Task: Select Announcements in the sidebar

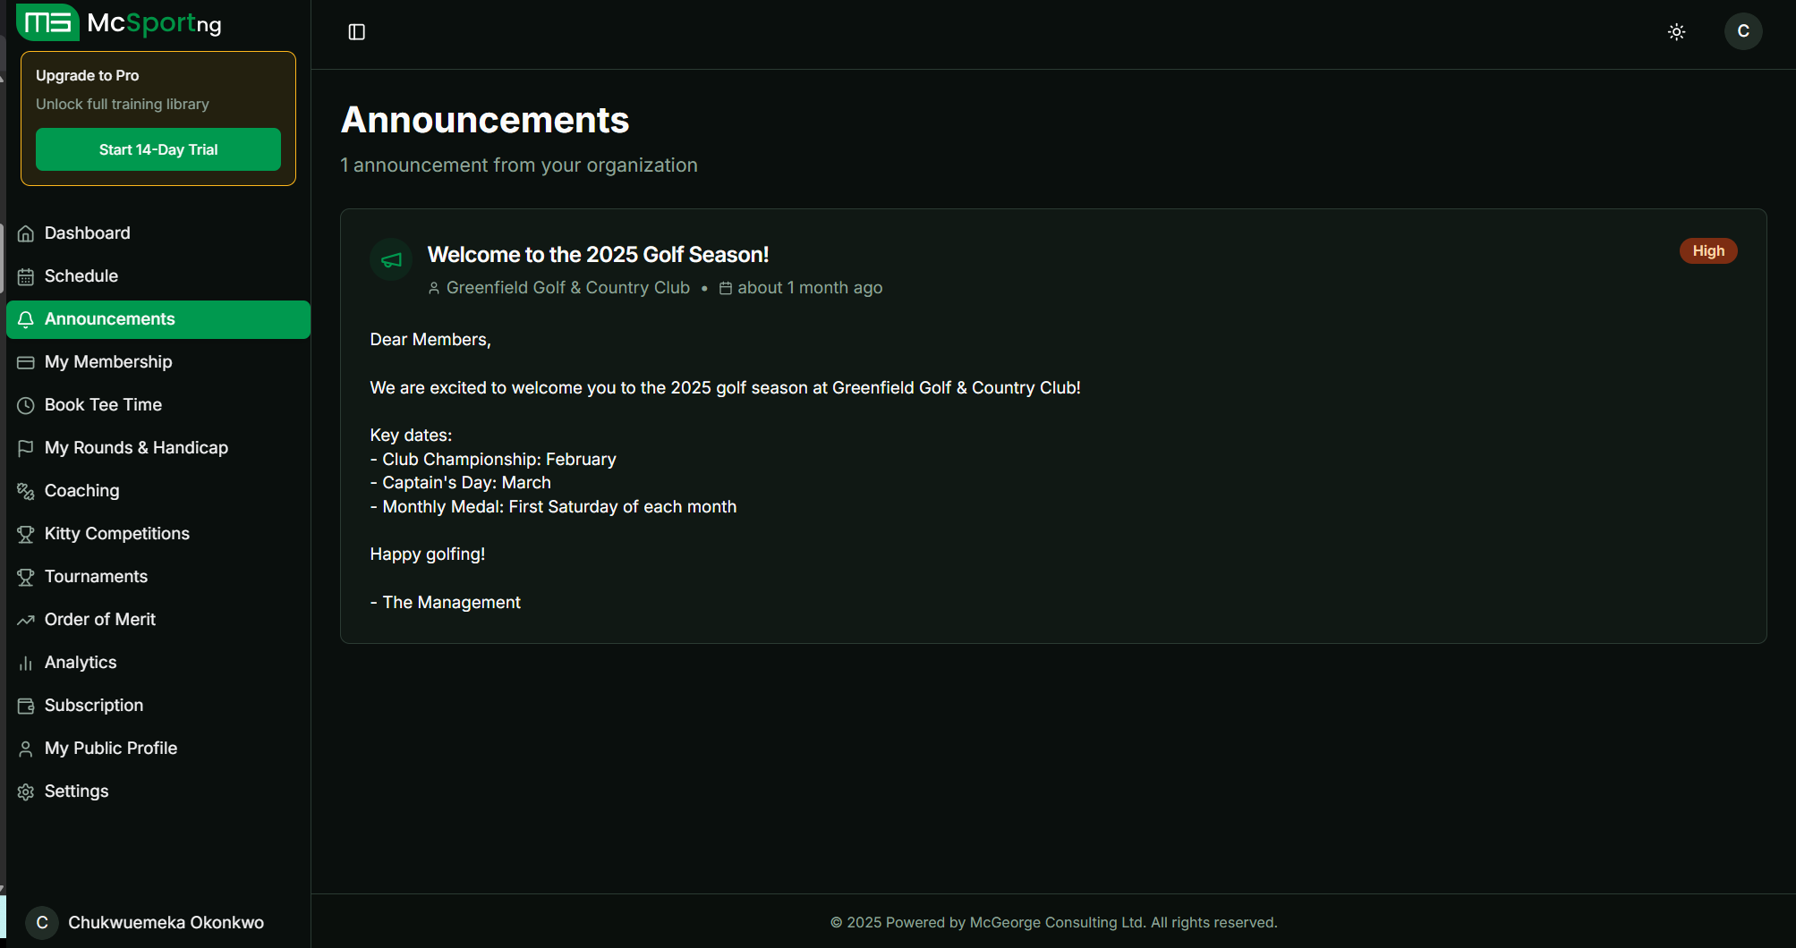Action: pyautogui.click(x=109, y=319)
